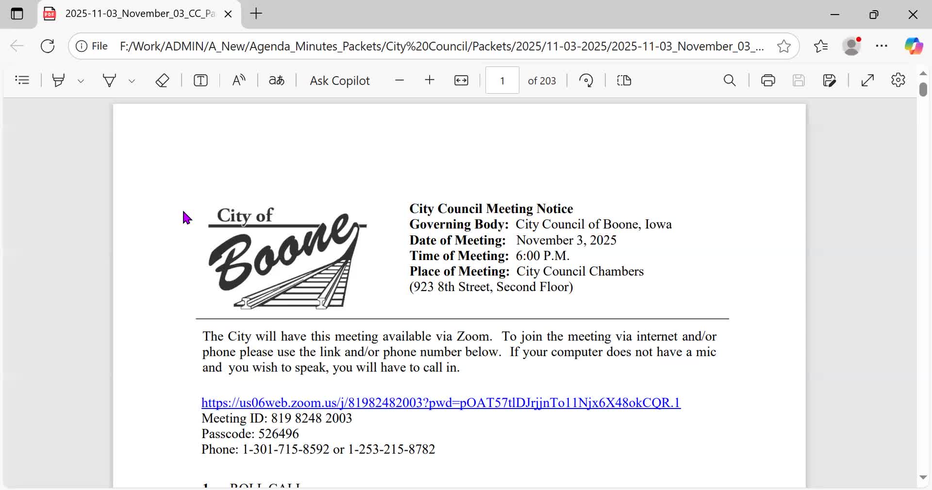
Task: Minimize the browser window
Action: click(x=835, y=15)
